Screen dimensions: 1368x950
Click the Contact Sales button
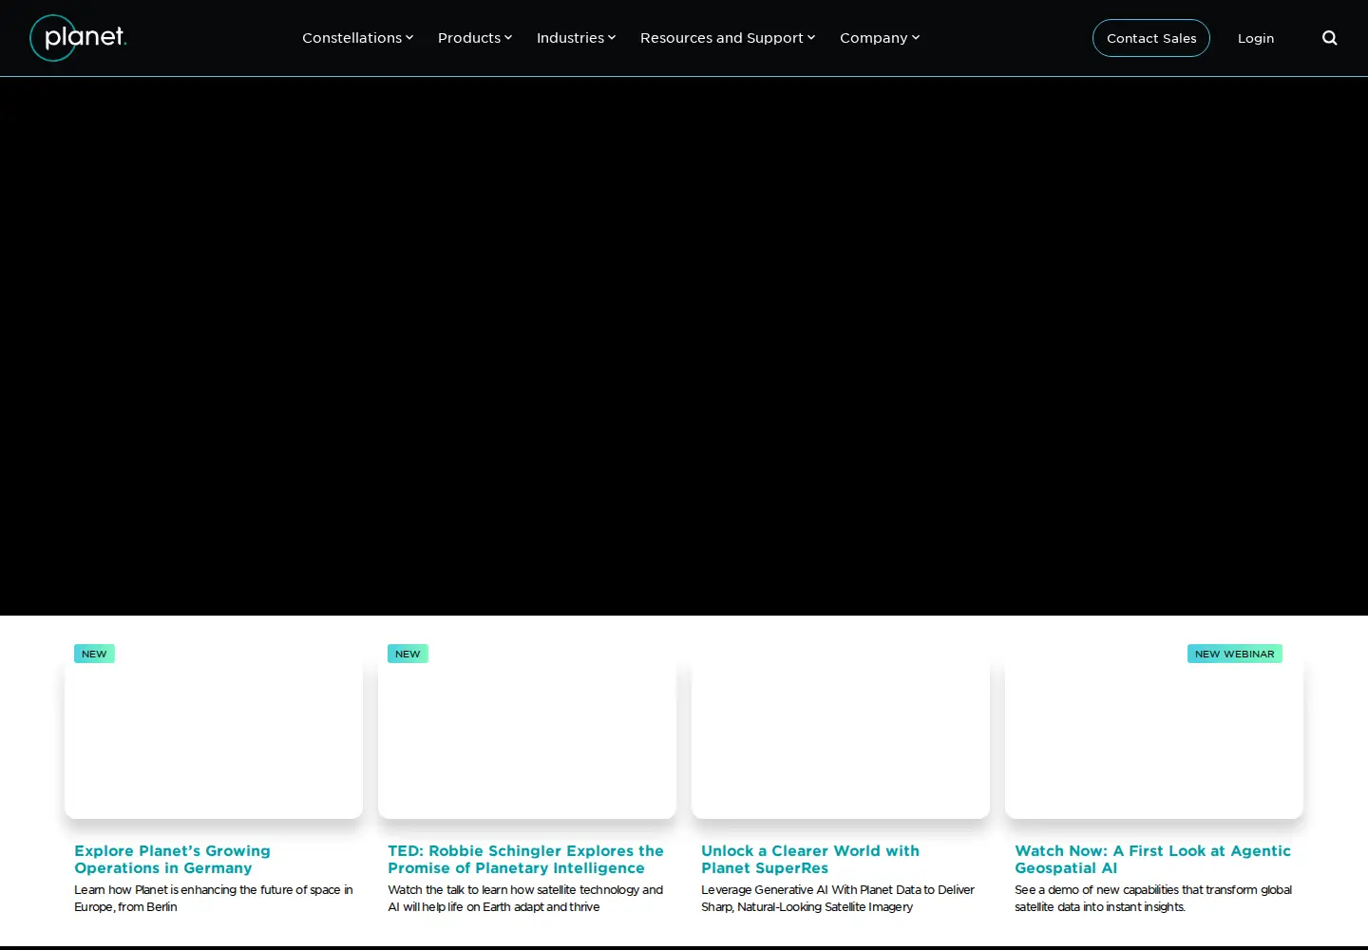[x=1151, y=38]
